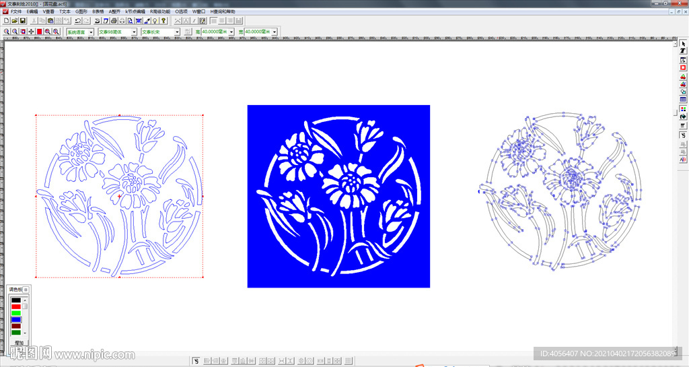Expand the 文泰长宋 font style dropdown
The width and height of the screenshot is (689, 367).
(177, 32)
